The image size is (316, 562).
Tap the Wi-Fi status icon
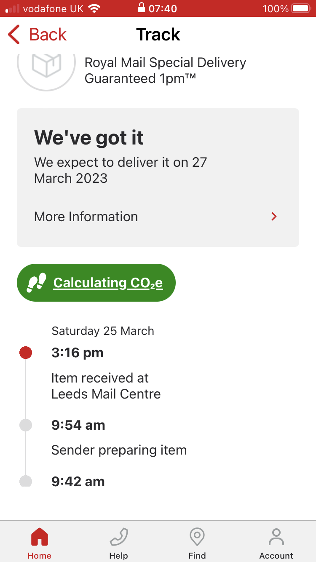coord(94,8)
